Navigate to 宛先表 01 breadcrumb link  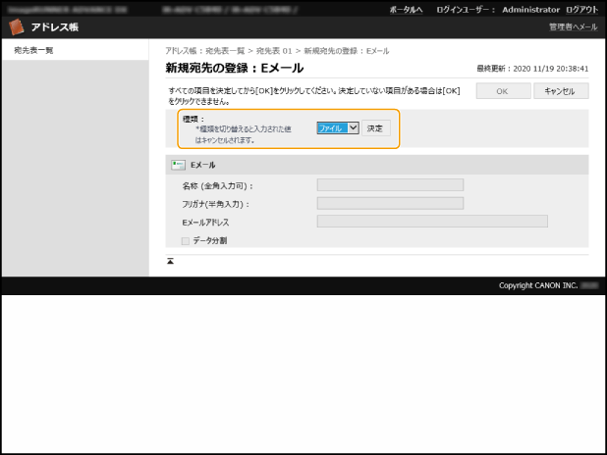coord(276,49)
